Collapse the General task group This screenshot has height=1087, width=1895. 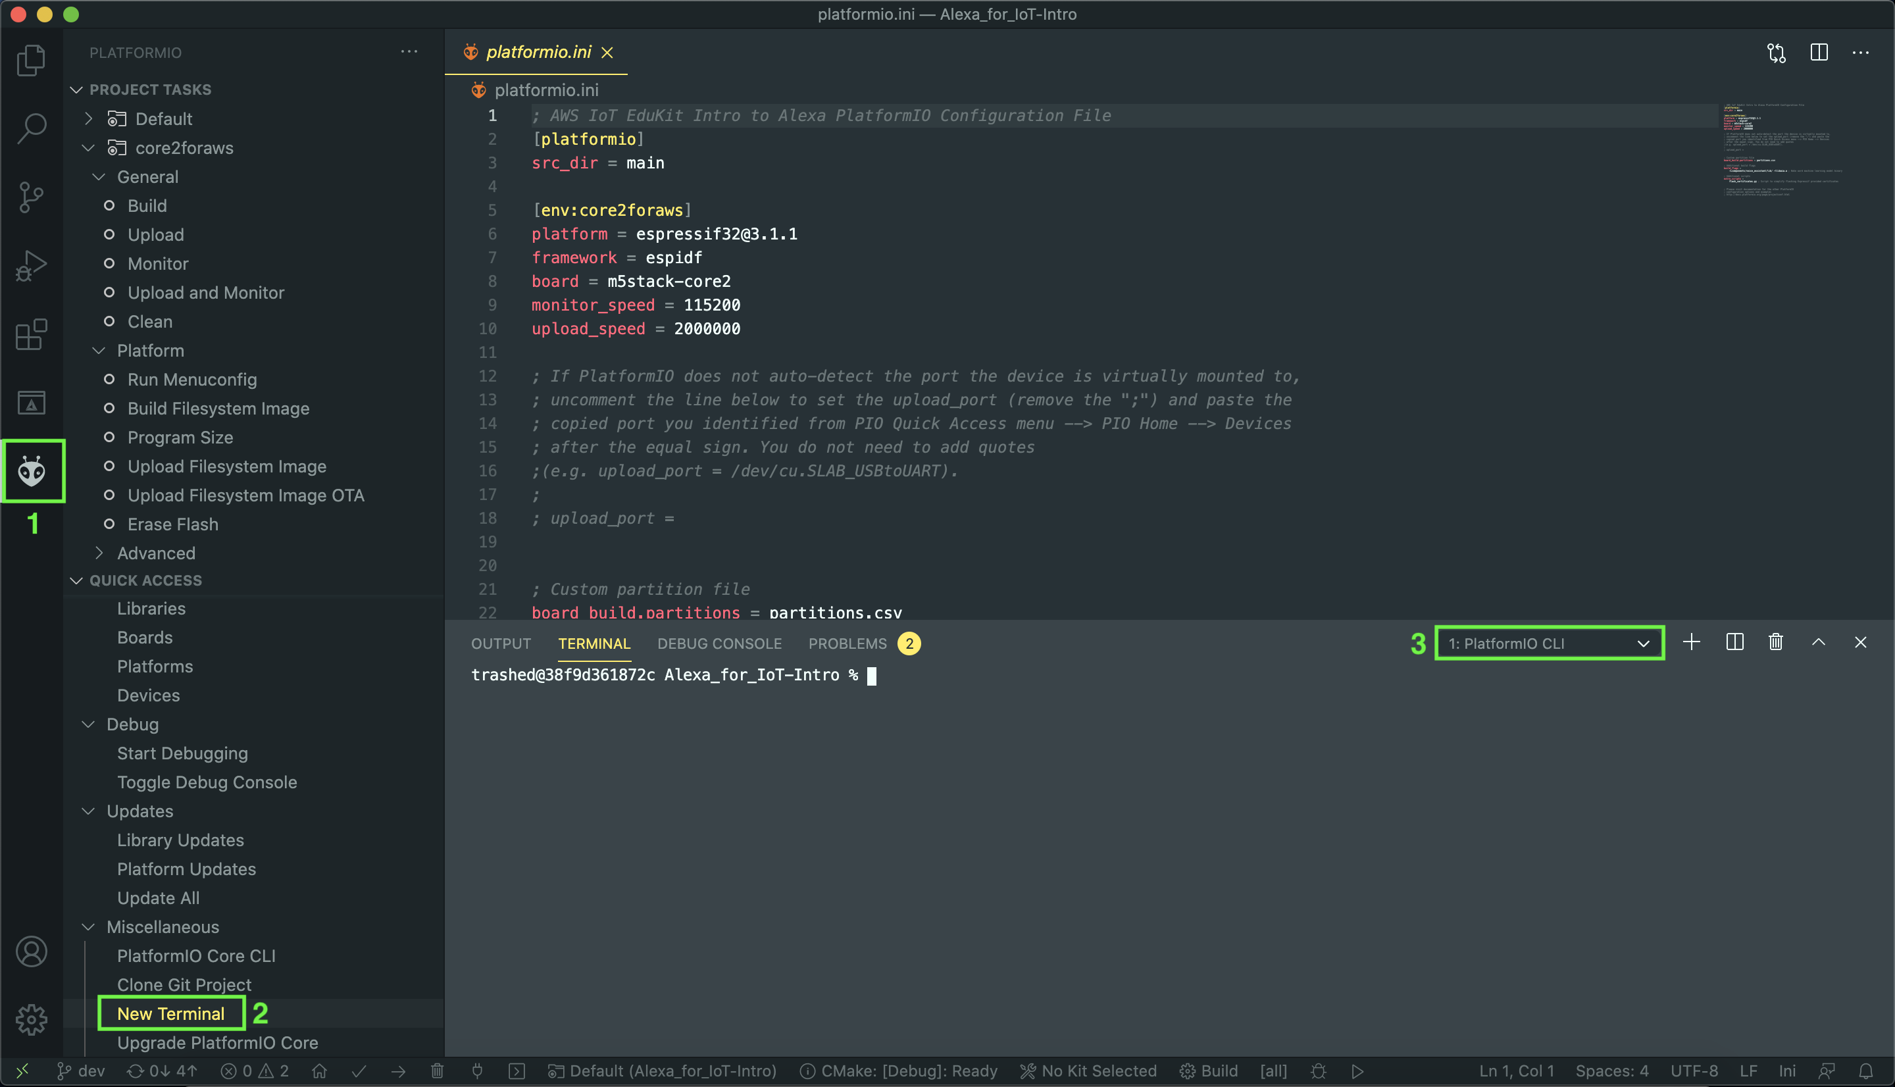[x=99, y=176]
